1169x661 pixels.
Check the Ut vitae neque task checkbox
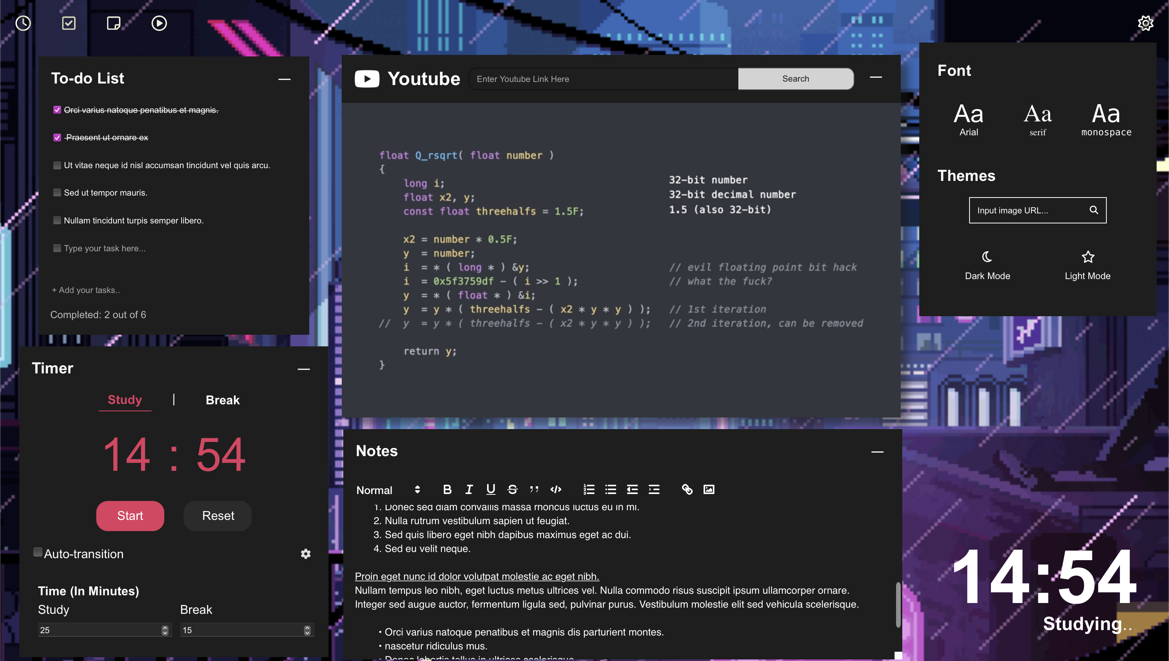(x=57, y=165)
